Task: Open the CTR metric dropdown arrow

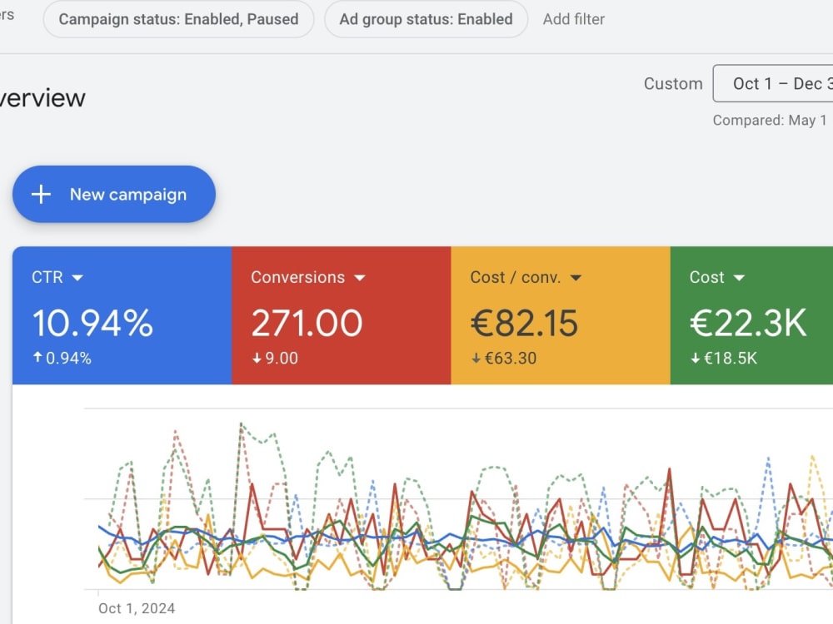Action: point(77,278)
